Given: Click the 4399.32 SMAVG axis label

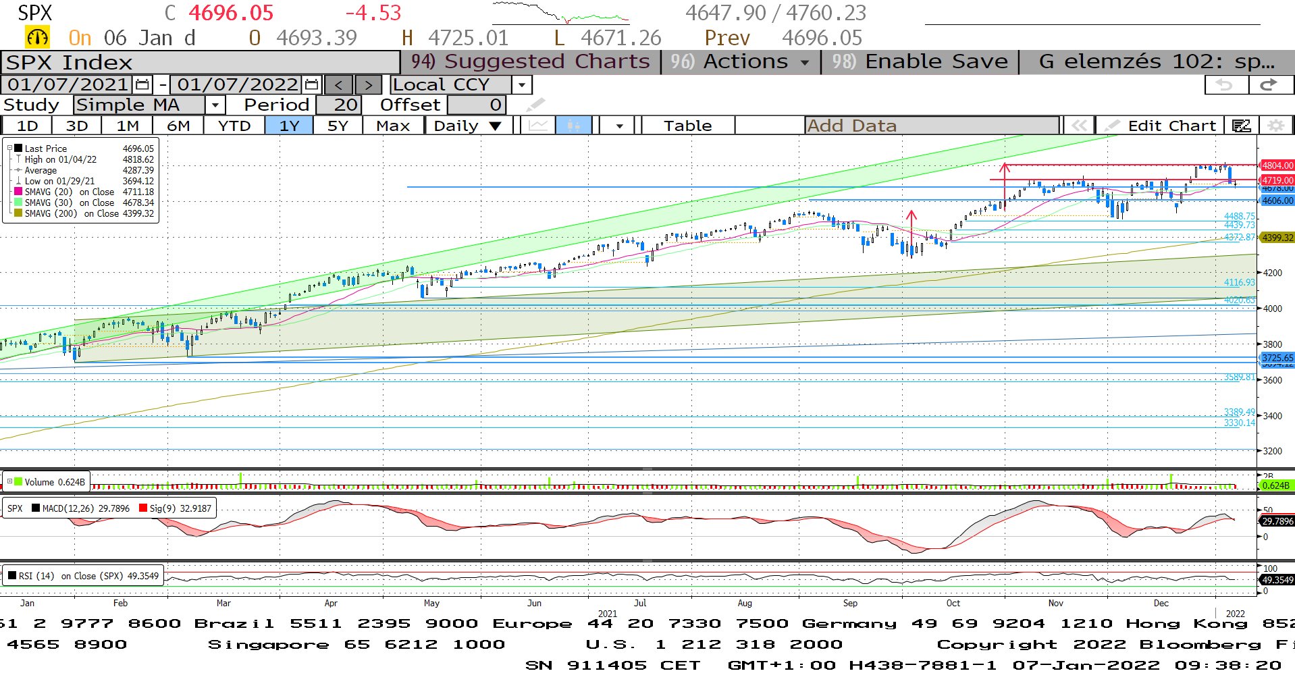Looking at the screenshot, I should coord(1277,238).
